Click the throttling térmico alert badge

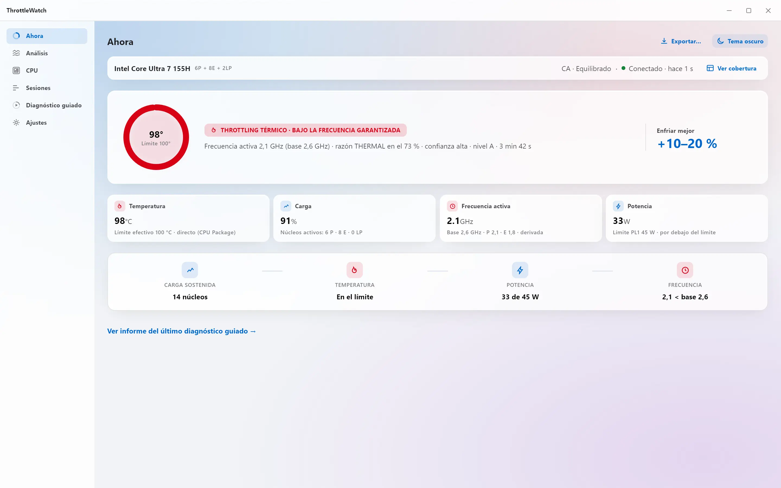pos(305,130)
